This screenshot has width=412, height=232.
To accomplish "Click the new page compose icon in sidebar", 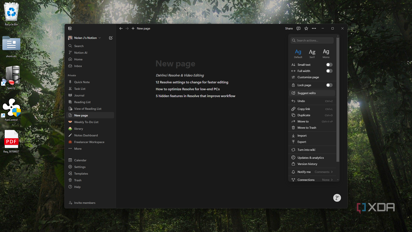I will (111, 38).
